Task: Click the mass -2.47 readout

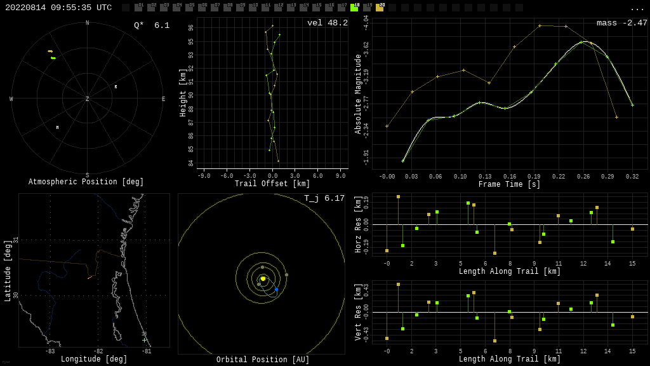Action: [621, 23]
